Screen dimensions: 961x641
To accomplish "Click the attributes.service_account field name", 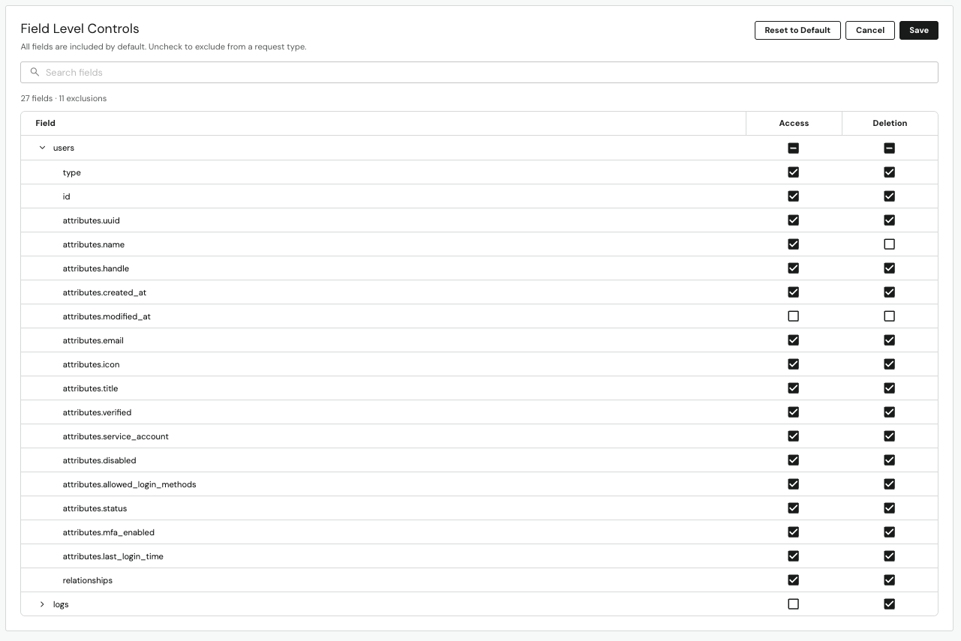I will tap(116, 436).
